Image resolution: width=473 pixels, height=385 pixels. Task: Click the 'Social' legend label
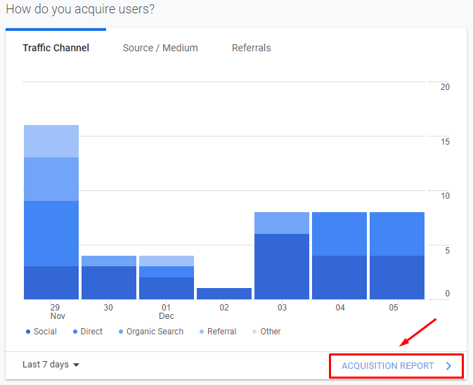click(x=45, y=332)
